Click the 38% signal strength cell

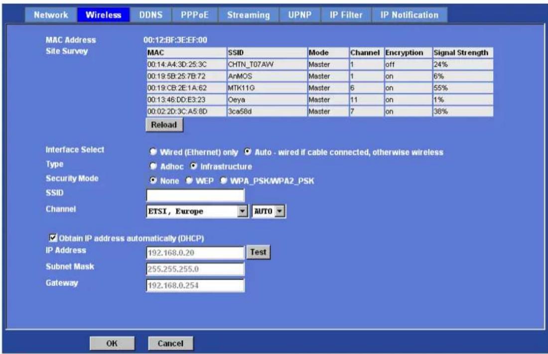pyautogui.click(x=463, y=111)
